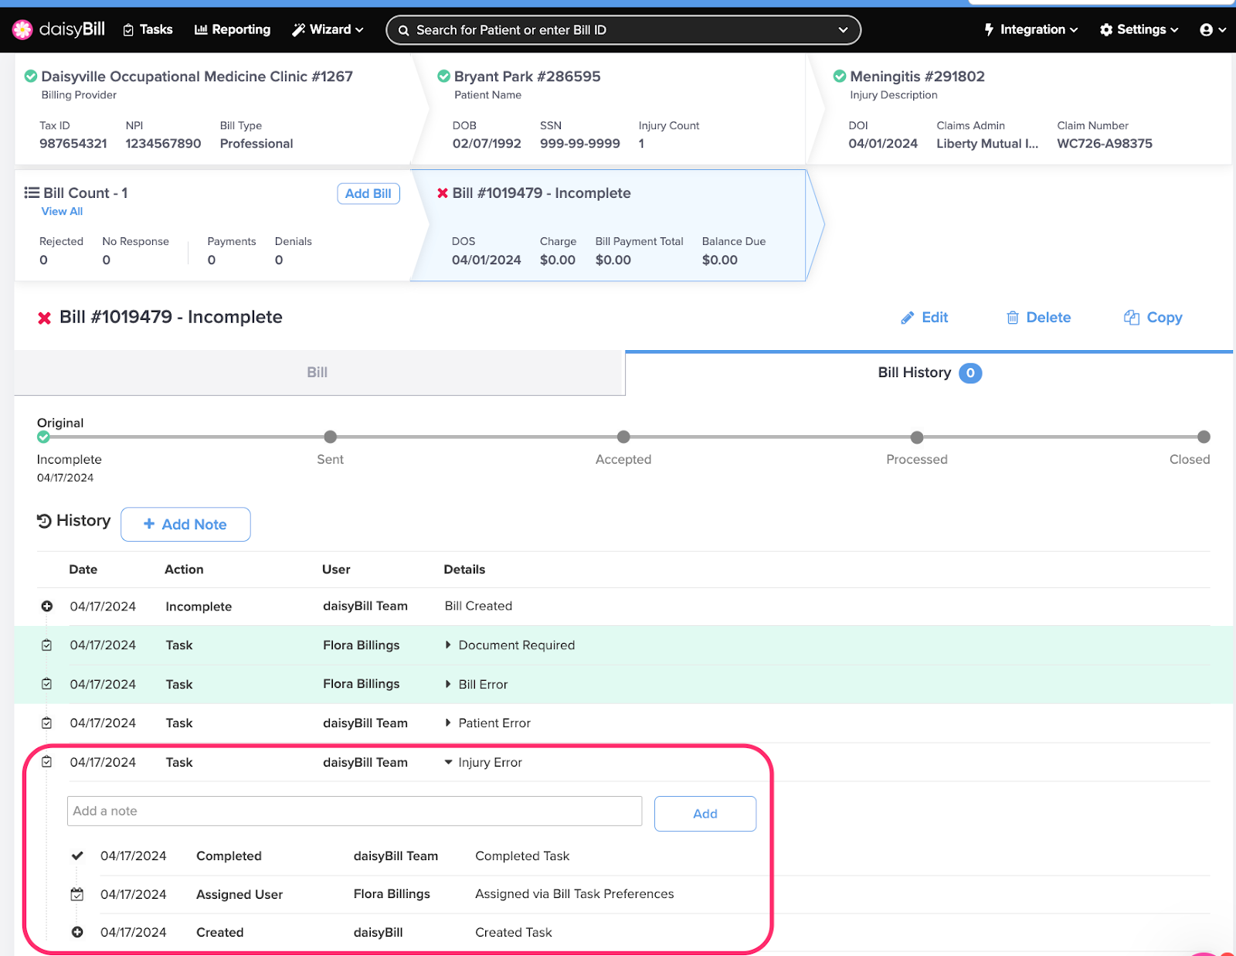Open the Settings menu

1139,29
